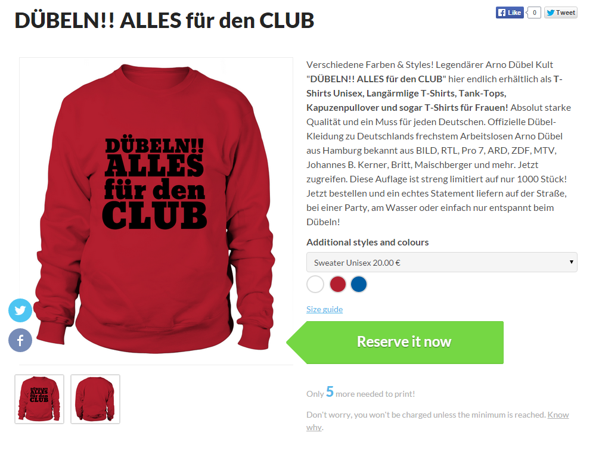Select the blue color swatch
Image resolution: width=599 pixels, height=454 pixels.
click(x=359, y=284)
